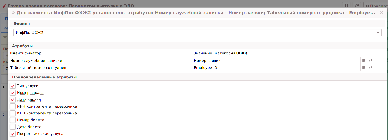Open list menu for Employee ID row
This screenshot has height=140, width=388.
pyautogui.click(x=364, y=68)
